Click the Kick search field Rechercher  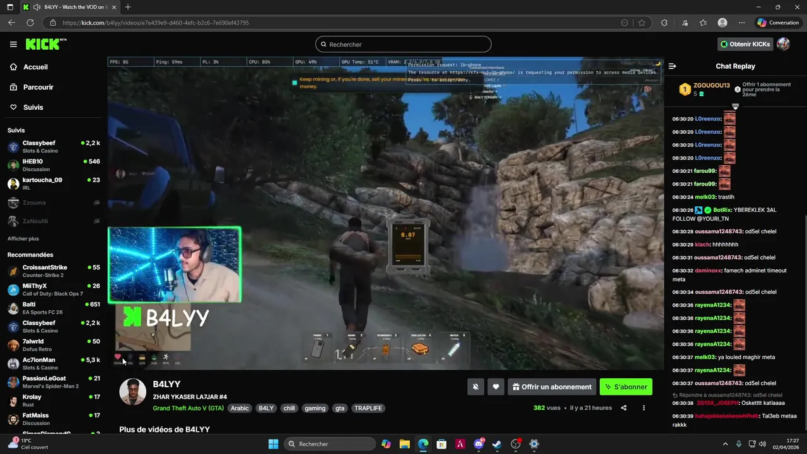(403, 44)
